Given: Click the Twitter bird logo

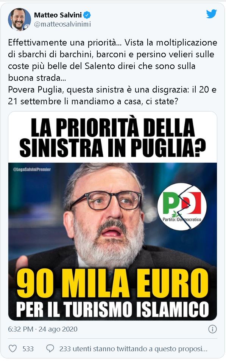Looking at the screenshot, I should click(x=211, y=14).
